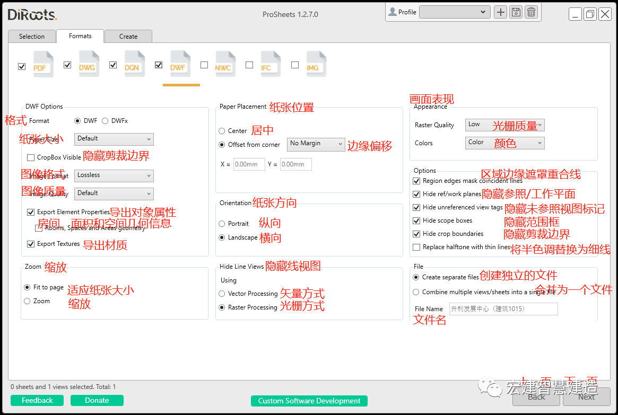The width and height of the screenshot is (618, 415).
Task: Switch to the Selection tab
Action: (32, 36)
